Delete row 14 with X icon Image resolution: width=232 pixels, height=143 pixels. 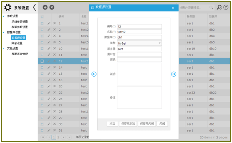click(x=55, y=67)
